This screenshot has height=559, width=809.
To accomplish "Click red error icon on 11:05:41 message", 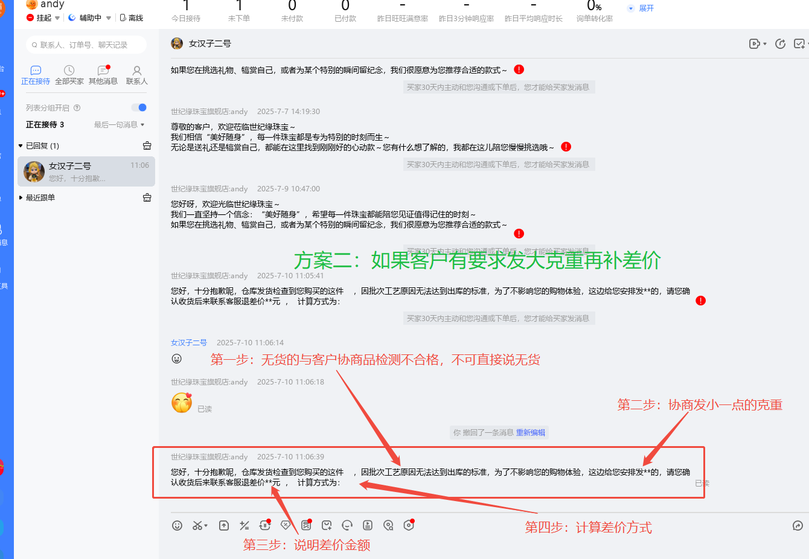I will click(700, 301).
